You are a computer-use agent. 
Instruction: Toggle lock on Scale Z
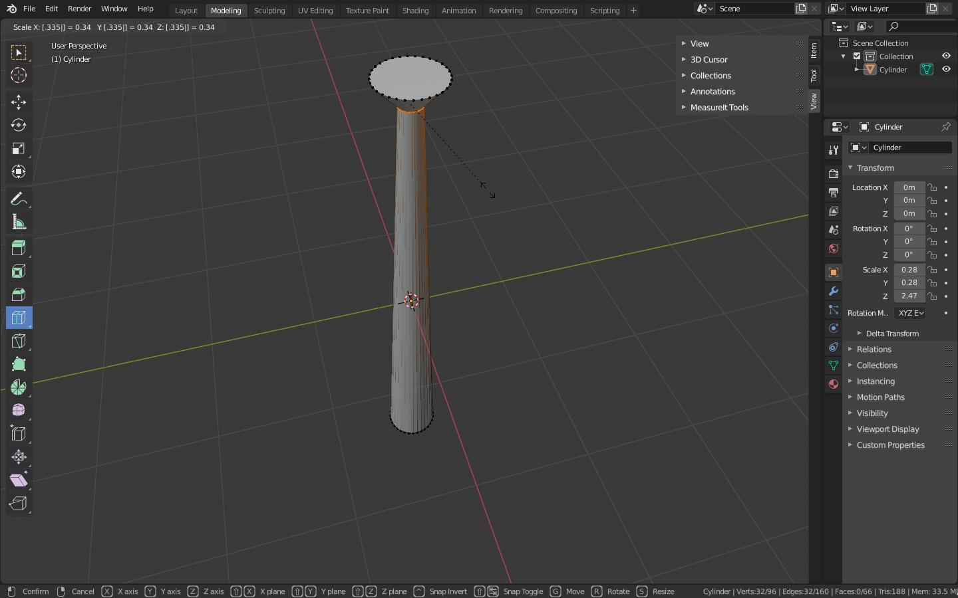pyautogui.click(x=933, y=296)
